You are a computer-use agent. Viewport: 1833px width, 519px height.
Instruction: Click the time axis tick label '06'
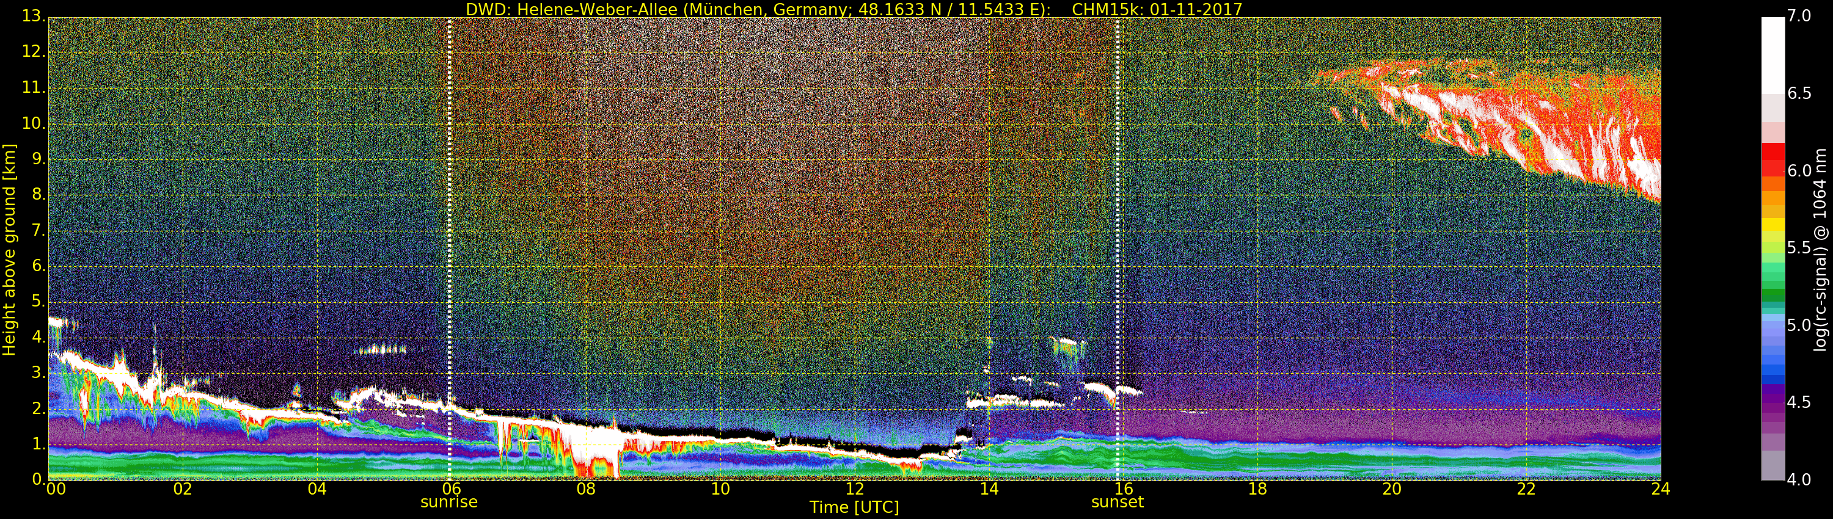pos(452,489)
